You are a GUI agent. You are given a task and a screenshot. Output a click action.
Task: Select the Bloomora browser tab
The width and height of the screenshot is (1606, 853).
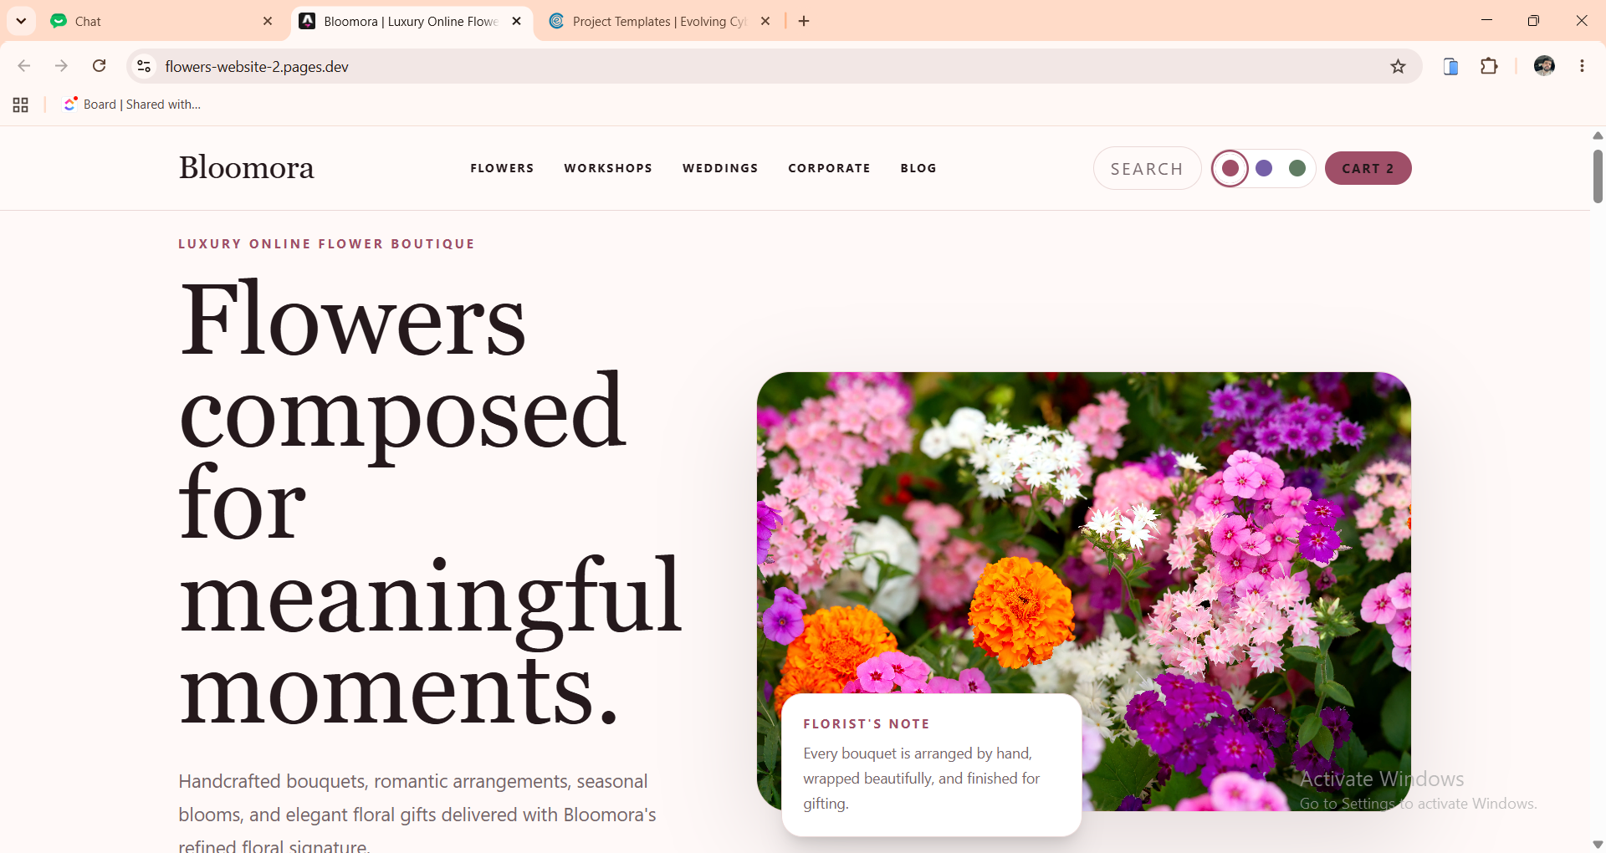[410, 22]
